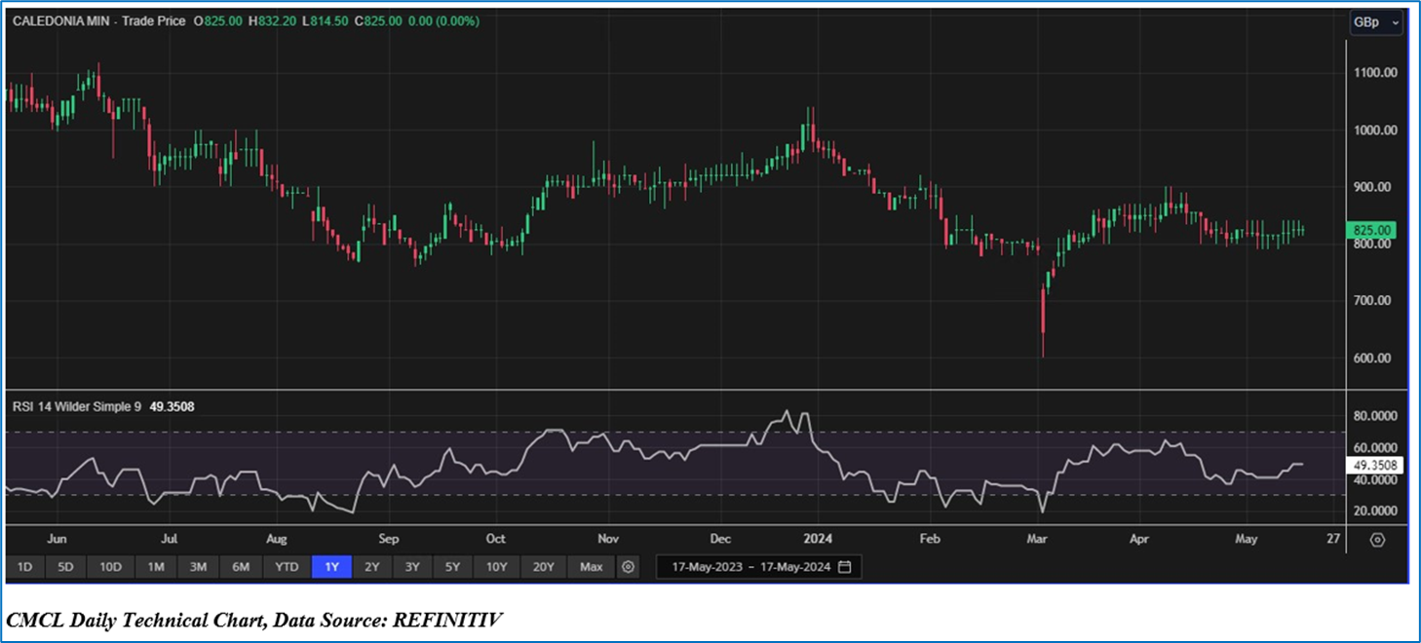Select the 1M time range
Image resolution: width=1421 pixels, height=643 pixels.
tap(156, 566)
